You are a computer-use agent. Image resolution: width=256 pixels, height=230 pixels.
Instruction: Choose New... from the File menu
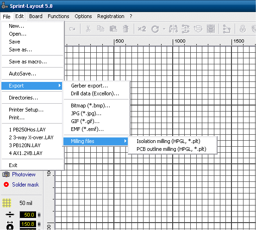pos(32,26)
